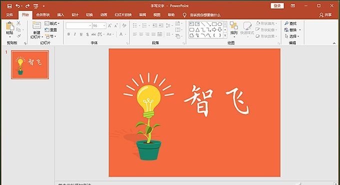Decrease font size with smaller A icon

pos(116,25)
